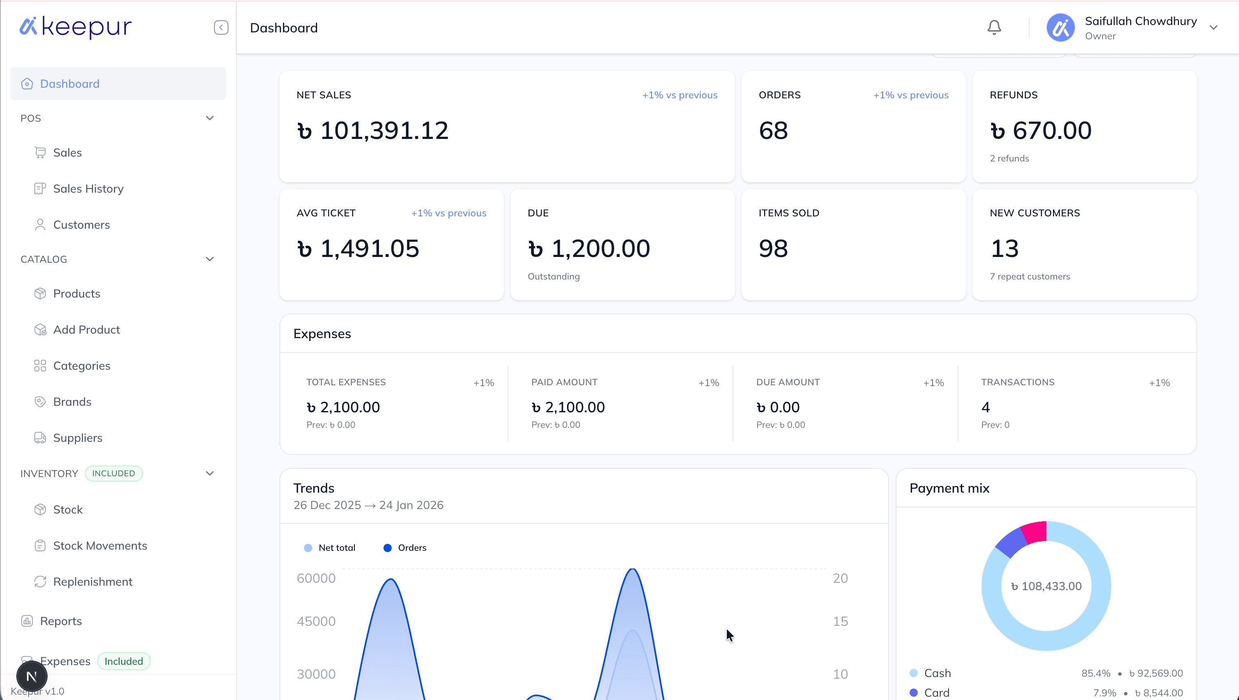Viewport: 1239px width, 700px height.
Task: Click the Keepur v1.0 version label
Action: pyautogui.click(x=38, y=691)
